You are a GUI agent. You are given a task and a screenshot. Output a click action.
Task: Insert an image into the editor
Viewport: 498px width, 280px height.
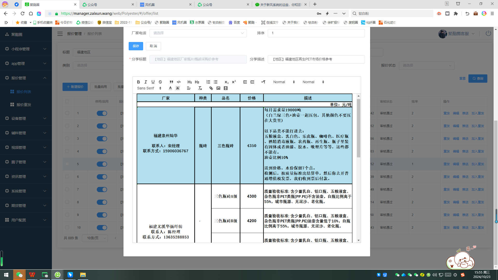218,88
